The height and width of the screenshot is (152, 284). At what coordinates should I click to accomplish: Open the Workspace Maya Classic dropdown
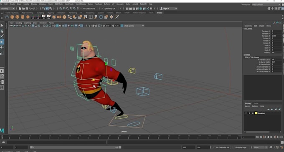pos(266,5)
